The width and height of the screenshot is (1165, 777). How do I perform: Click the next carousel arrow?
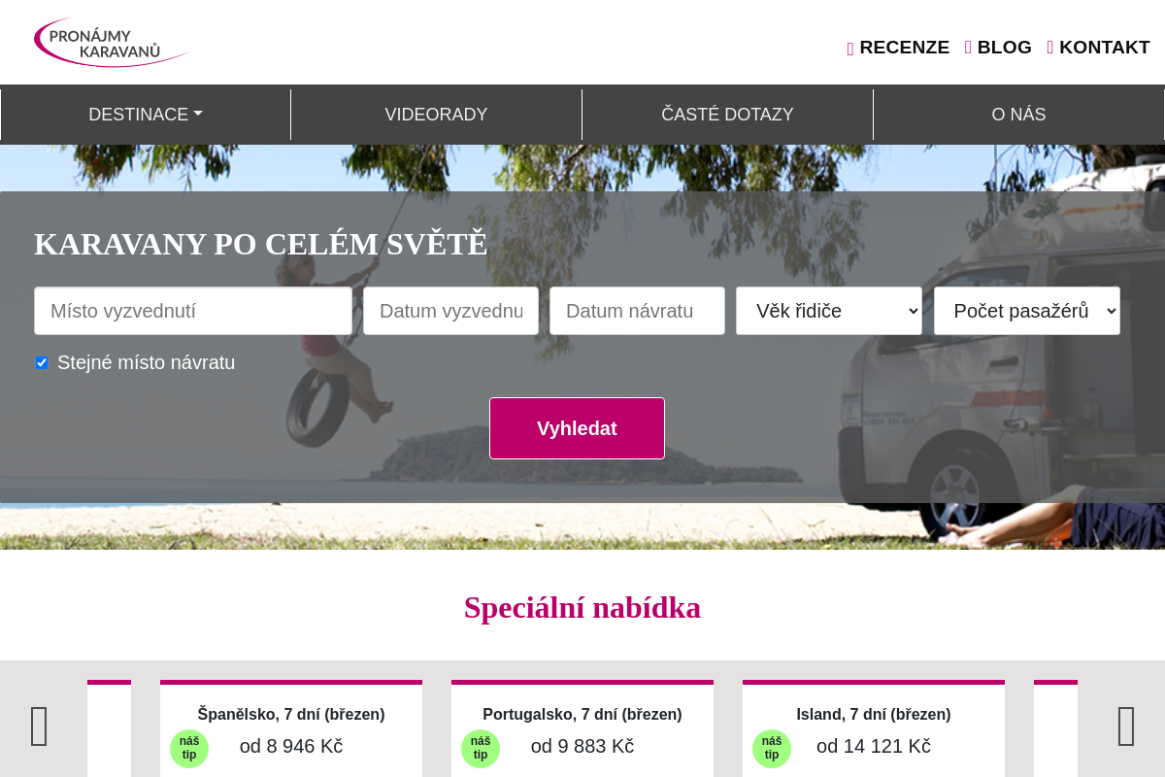(x=1126, y=726)
